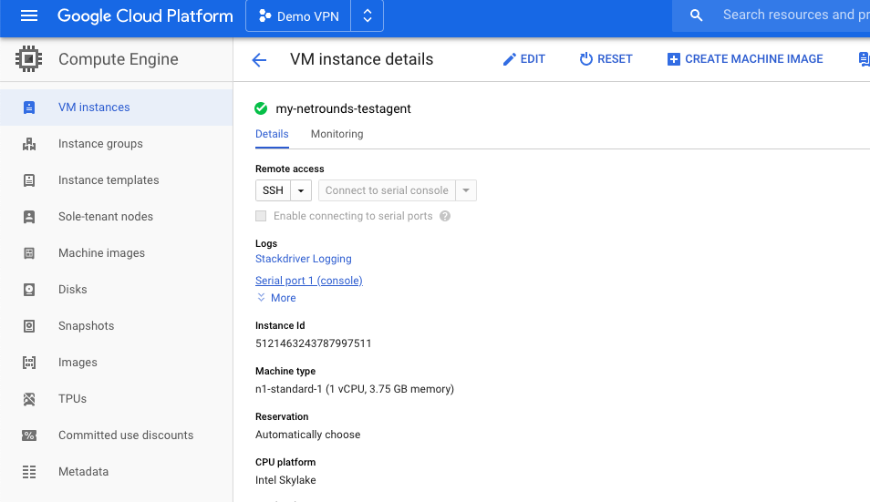Click the Snapshots sidebar icon
Viewport: 870px width, 502px height.
coord(29,326)
